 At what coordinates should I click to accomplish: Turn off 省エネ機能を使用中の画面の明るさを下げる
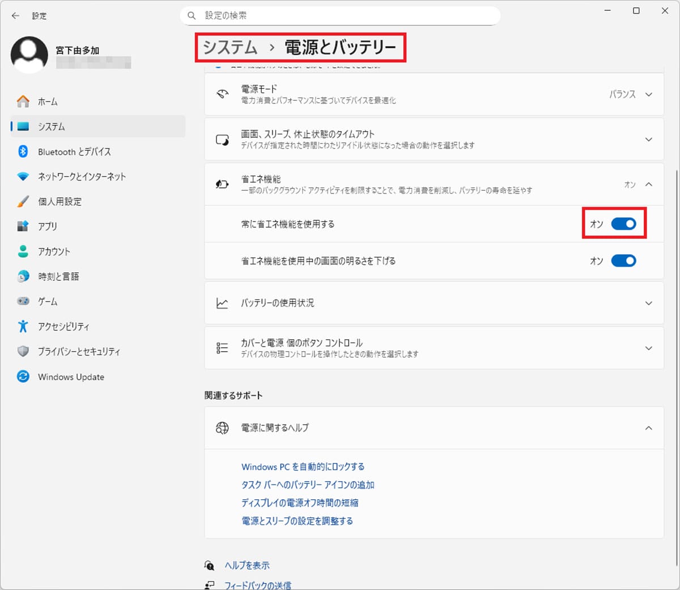624,260
